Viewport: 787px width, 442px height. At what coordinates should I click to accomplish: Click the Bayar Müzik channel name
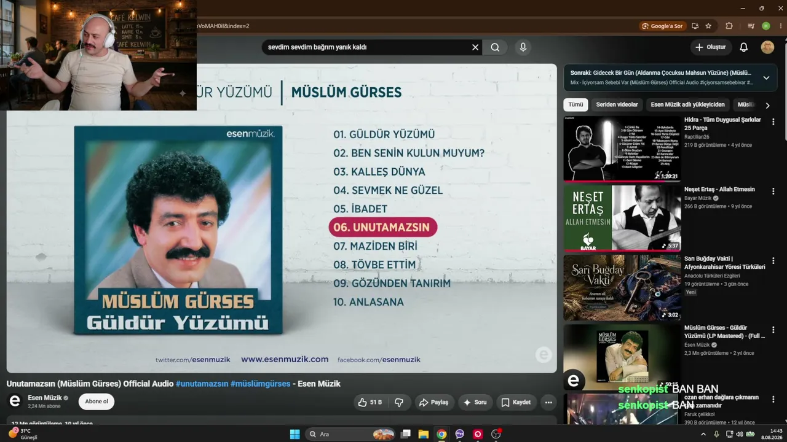tap(698, 198)
